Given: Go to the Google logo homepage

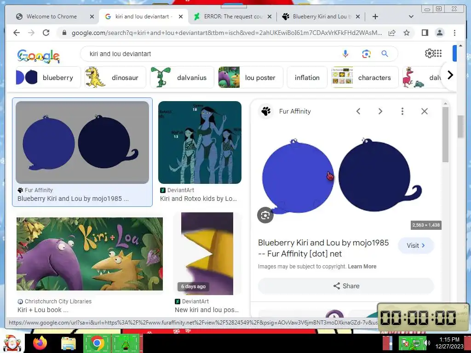Looking at the screenshot, I should pos(39,56).
